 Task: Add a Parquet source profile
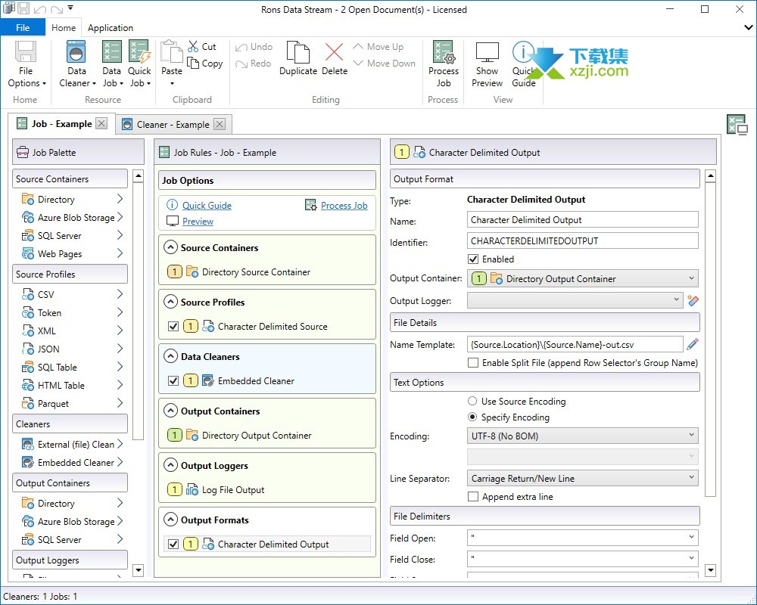pos(73,403)
